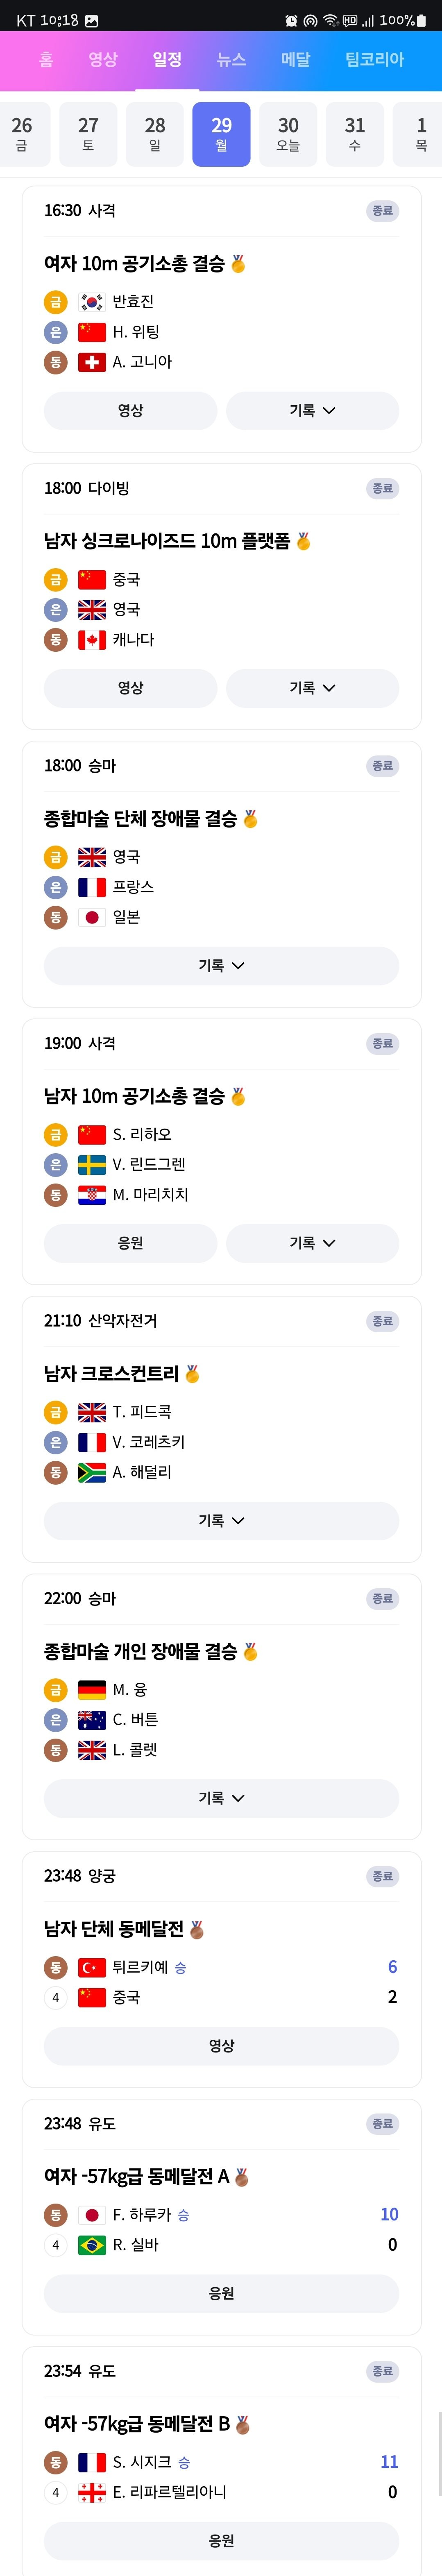Image resolution: width=442 pixels, height=2576 pixels.
Task: Expand 기록 for 종합마술 개인 장애물 결승
Action: tap(221, 1798)
